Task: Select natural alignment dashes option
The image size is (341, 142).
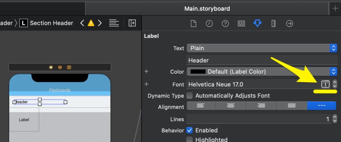Action: pos(322,106)
